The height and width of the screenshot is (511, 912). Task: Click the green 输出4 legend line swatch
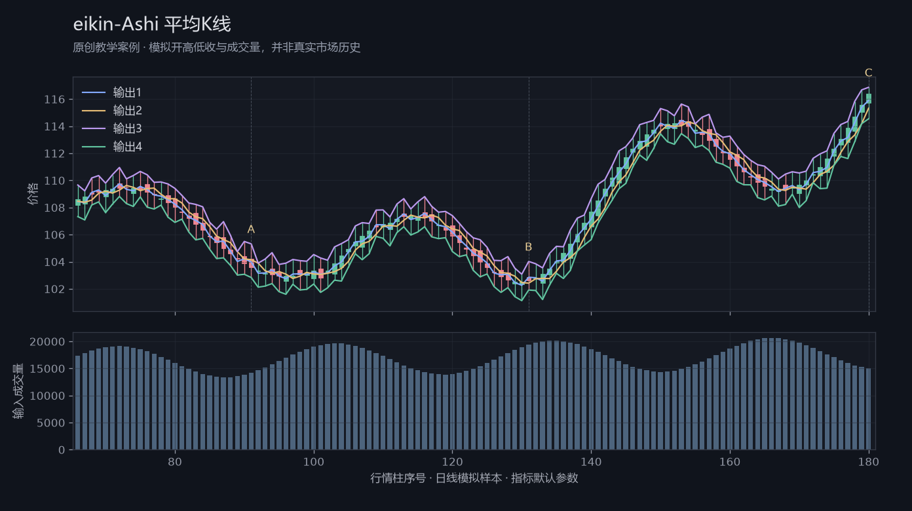click(x=93, y=147)
